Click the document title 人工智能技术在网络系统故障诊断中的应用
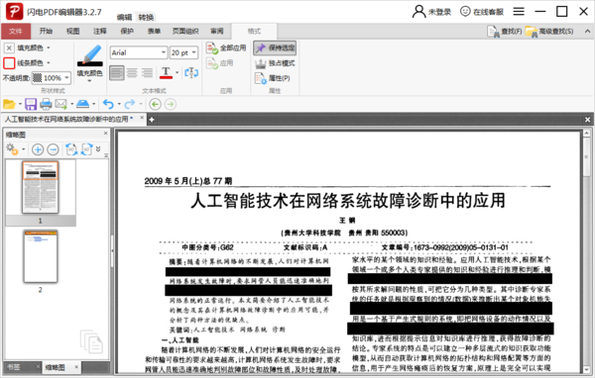Viewport: 595px width, 378px height. pyautogui.click(x=348, y=200)
